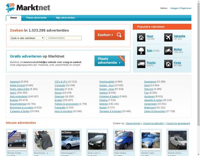Open the Koop house icon
Viewport: 200px width, 156px height.
click(168, 64)
